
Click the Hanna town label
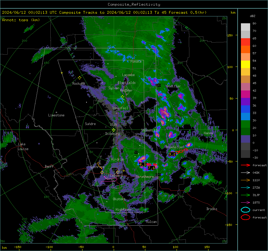click(x=208, y=133)
